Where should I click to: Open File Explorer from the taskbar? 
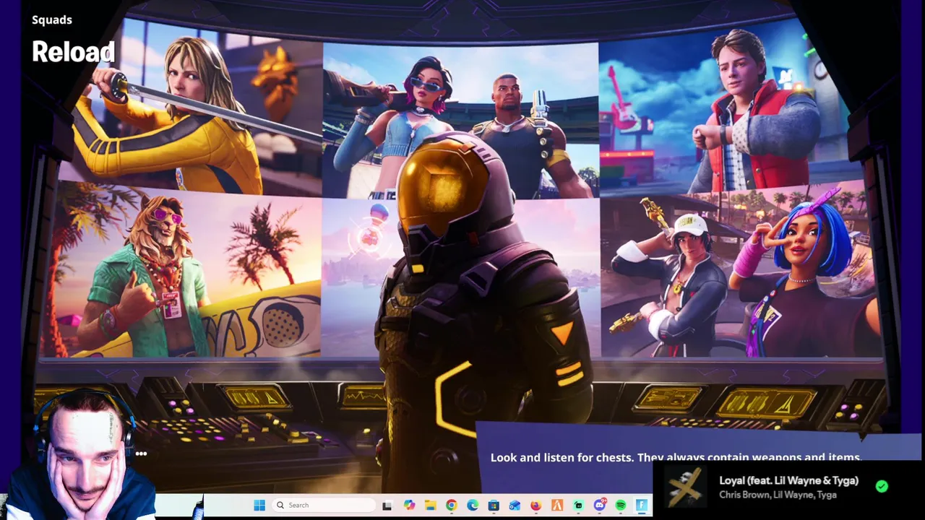(x=430, y=505)
